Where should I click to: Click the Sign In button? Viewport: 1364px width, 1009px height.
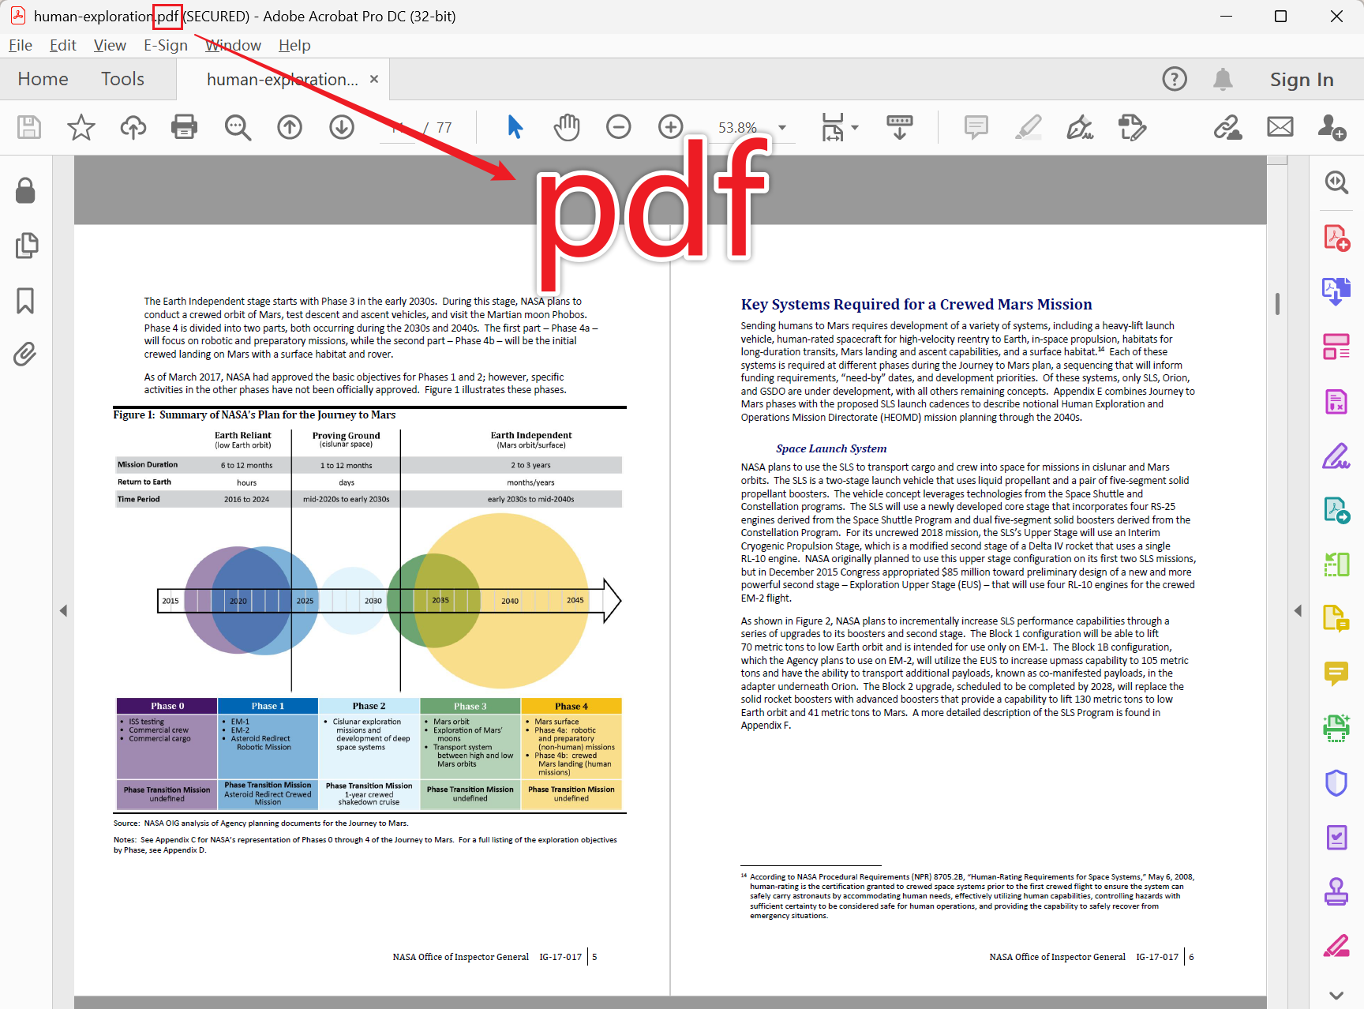[x=1302, y=79]
